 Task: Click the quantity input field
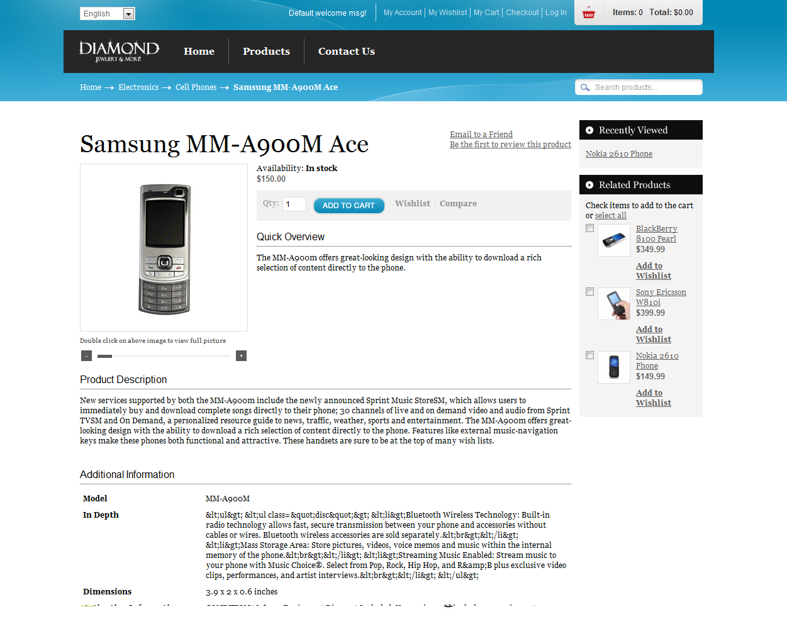coord(294,204)
